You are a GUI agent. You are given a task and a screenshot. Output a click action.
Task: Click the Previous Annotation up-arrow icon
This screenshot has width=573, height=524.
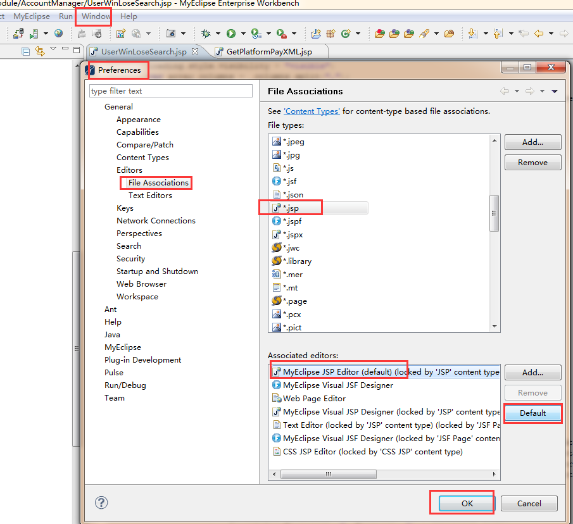pos(498,34)
